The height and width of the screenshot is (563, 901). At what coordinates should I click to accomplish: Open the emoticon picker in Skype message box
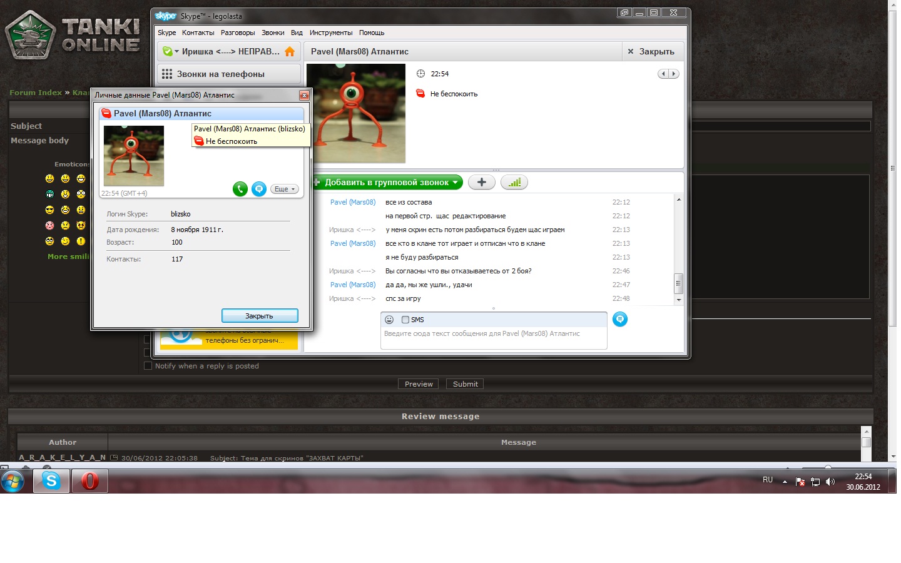click(x=389, y=320)
